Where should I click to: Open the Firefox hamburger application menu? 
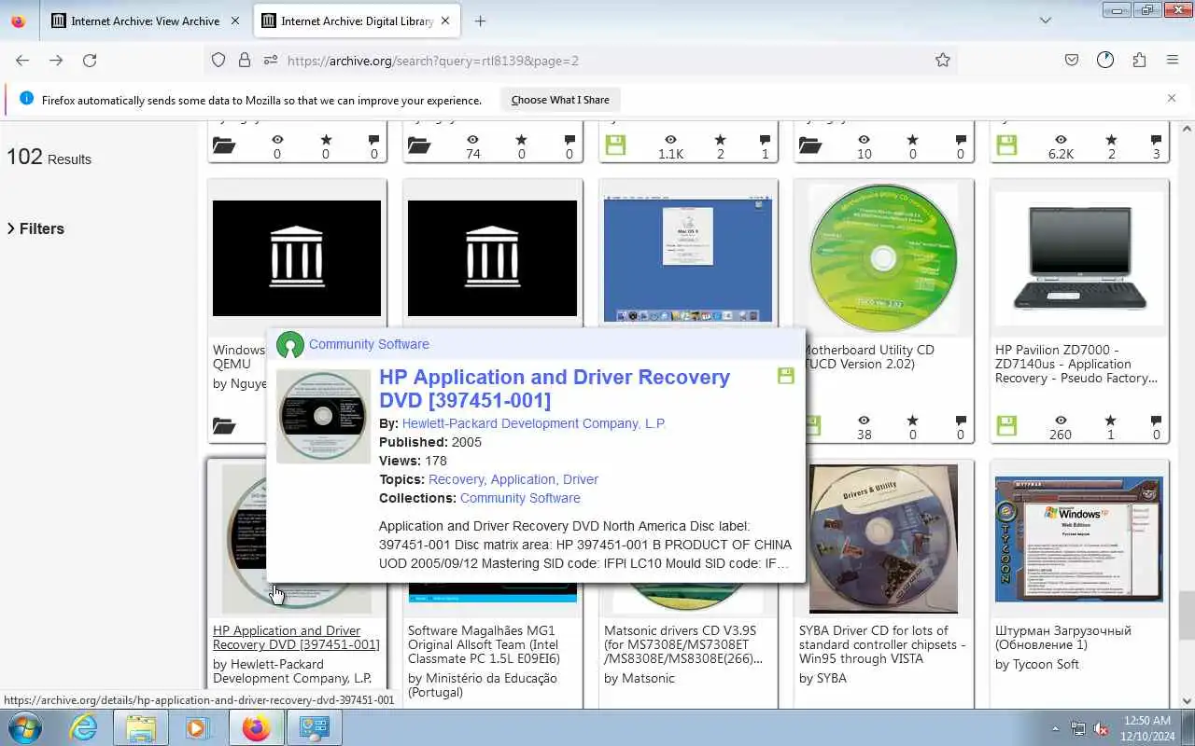click(1173, 60)
